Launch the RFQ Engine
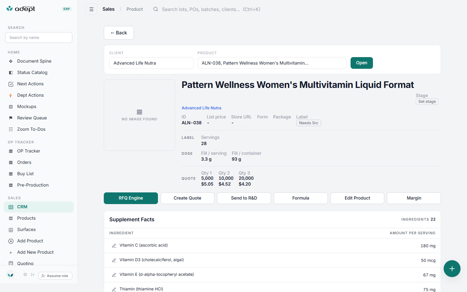This screenshot has width=467, height=292. pos(131,198)
